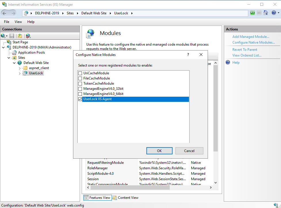Click the Sites folder icon

click(14, 58)
